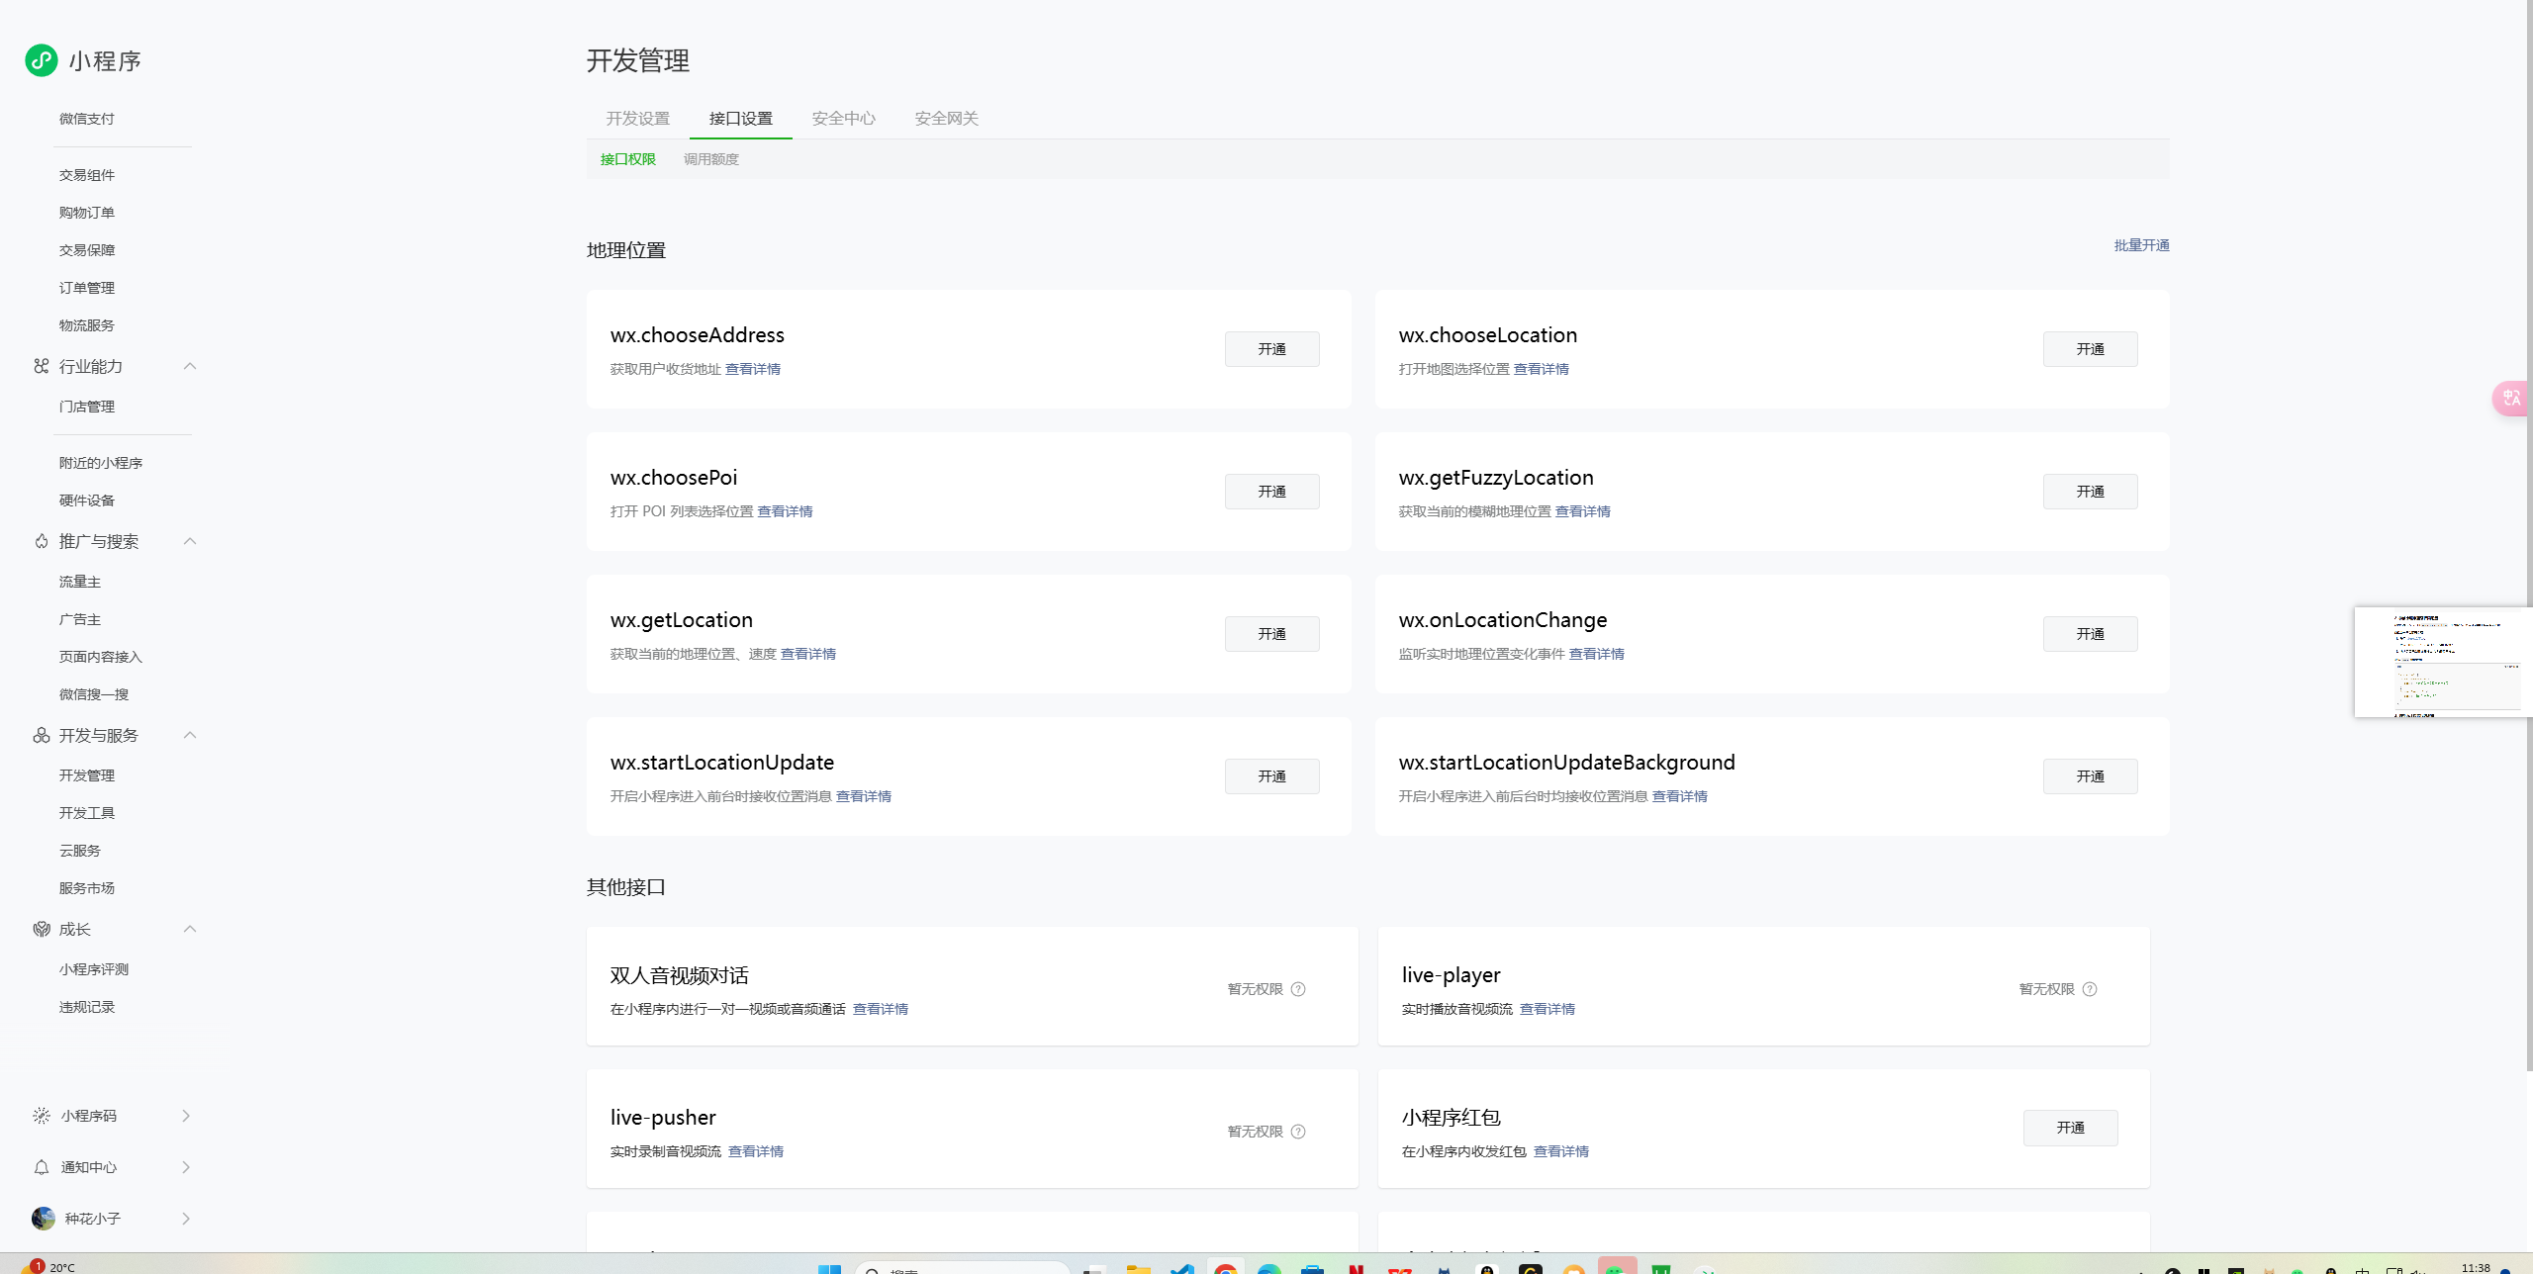Image resolution: width=2533 pixels, height=1274 pixels.
Task: Click the 开发与服务 section icon
Action: [41, 735]
